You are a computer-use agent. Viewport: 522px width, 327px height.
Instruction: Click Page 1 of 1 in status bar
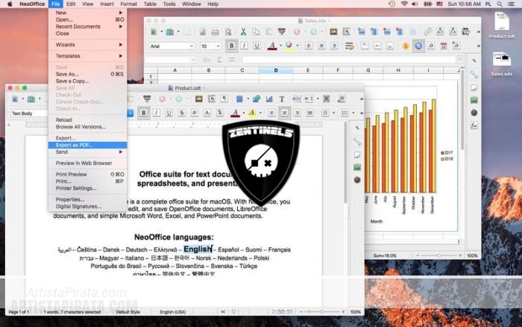[19, 312]
